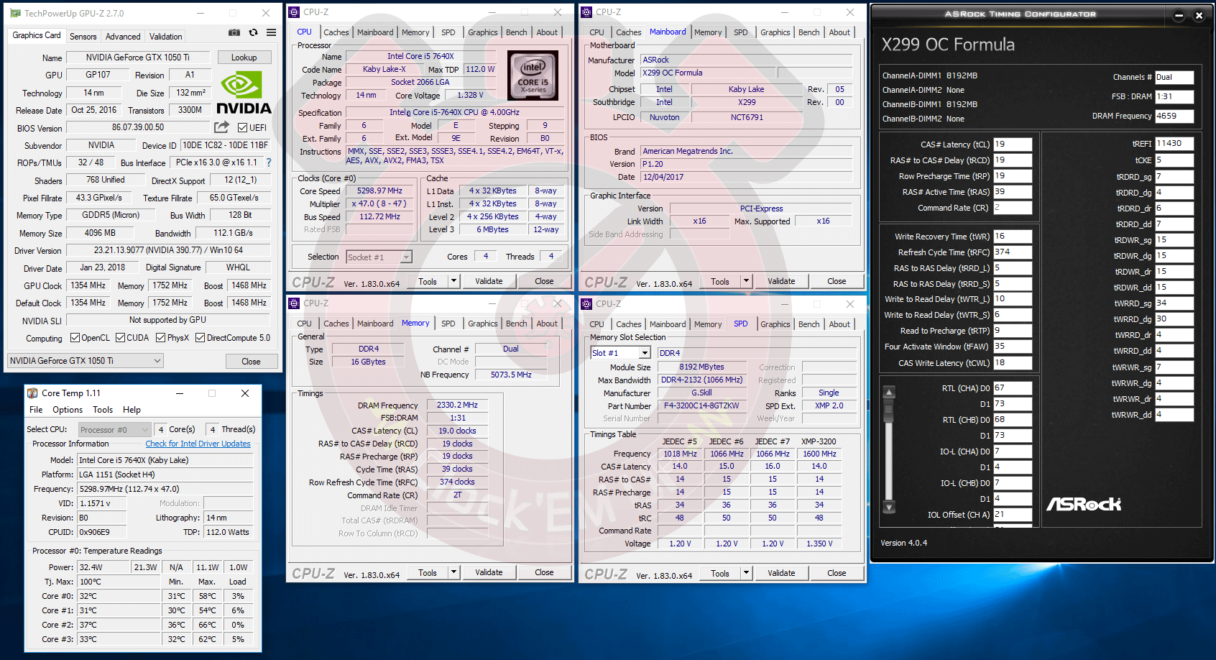This screenshot has height=660, width=1216.
Task: Toggle the PhysX checkbox
Action: [160, 338]
